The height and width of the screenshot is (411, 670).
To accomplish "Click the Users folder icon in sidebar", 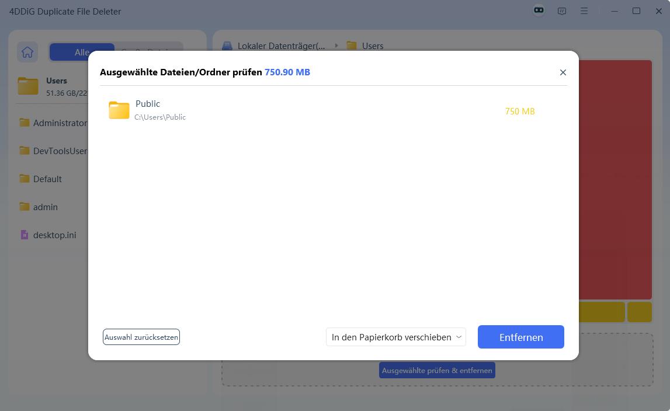I will tap(28, 86).
